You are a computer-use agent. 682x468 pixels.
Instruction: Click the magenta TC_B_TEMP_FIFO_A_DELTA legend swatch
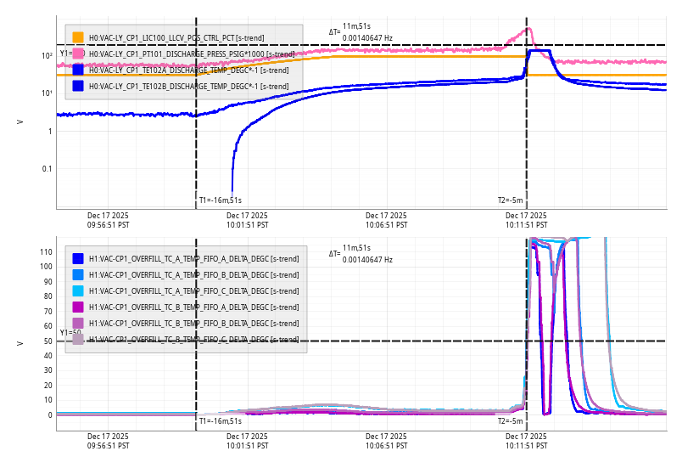78,307
